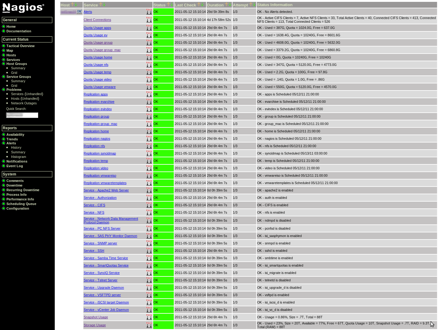The width and height of the screenshot is (438, 330).
Task: Click PASV icon for Quota Usage home
Action: [x=149, y=57]
